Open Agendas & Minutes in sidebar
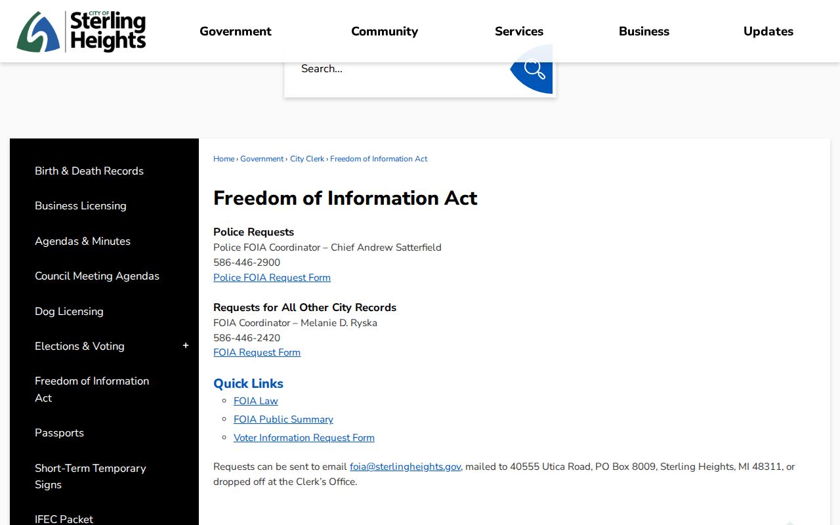 tap(83, 241)
